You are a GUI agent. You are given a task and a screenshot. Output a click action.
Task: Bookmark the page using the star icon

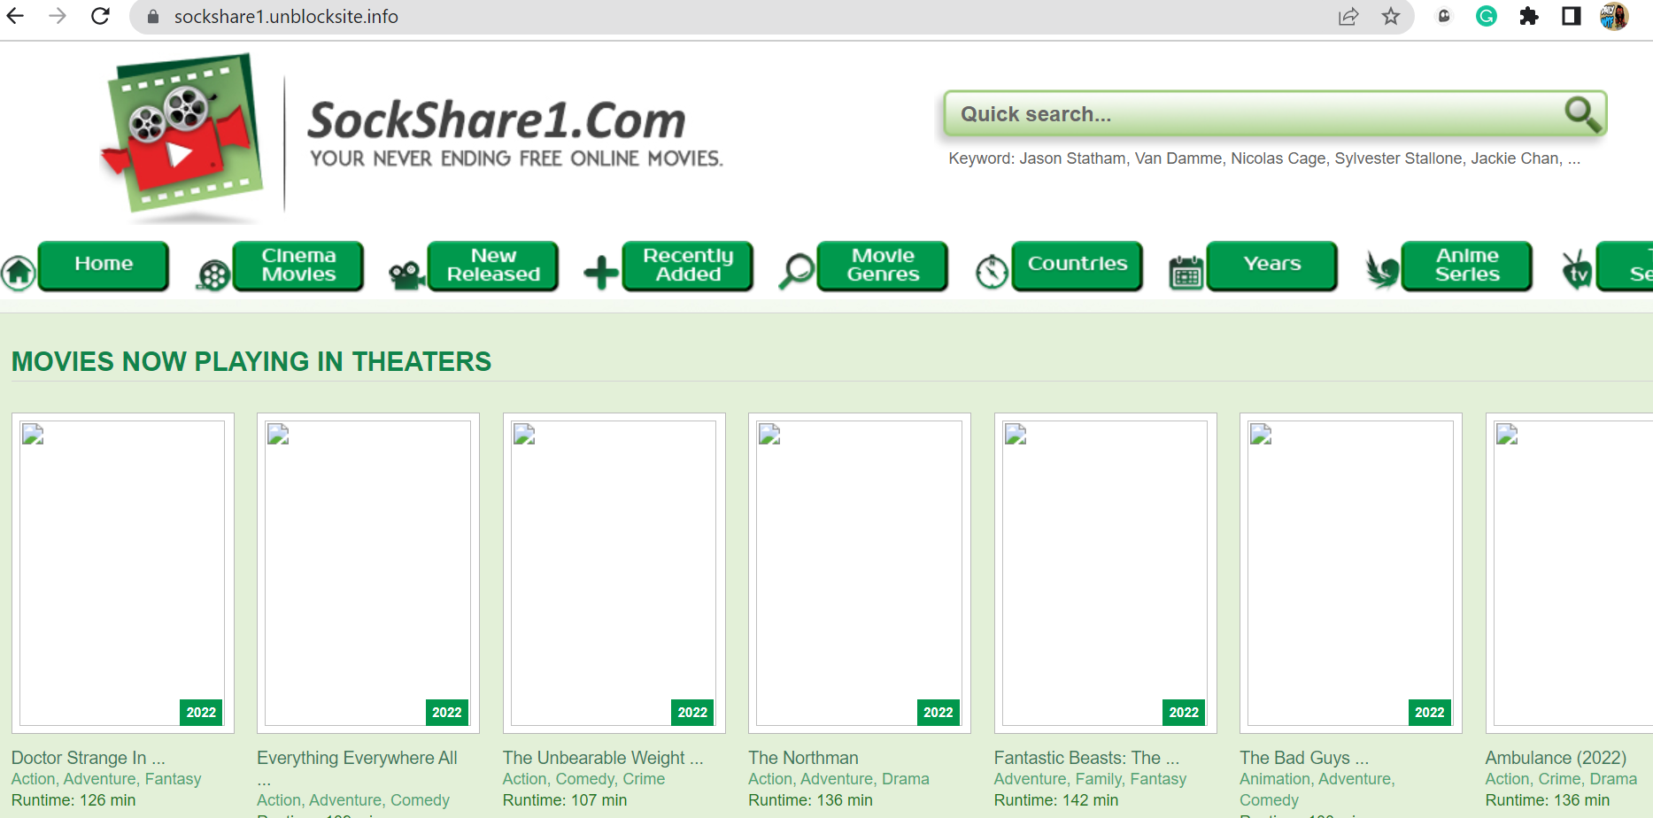click(1391, 16)
